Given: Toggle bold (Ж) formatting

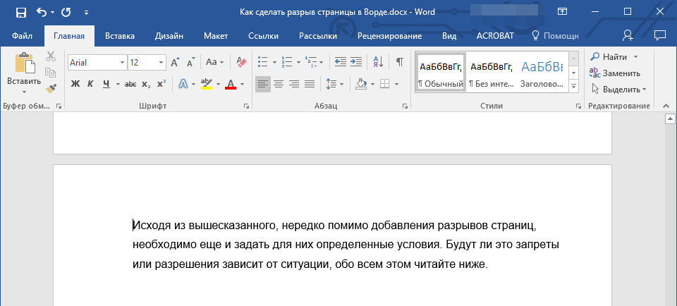Looking at the screenshot, I should (x=75, y=84).
